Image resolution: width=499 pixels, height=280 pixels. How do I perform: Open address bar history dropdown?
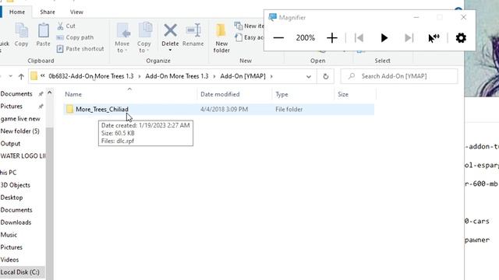tap(309, 76)
